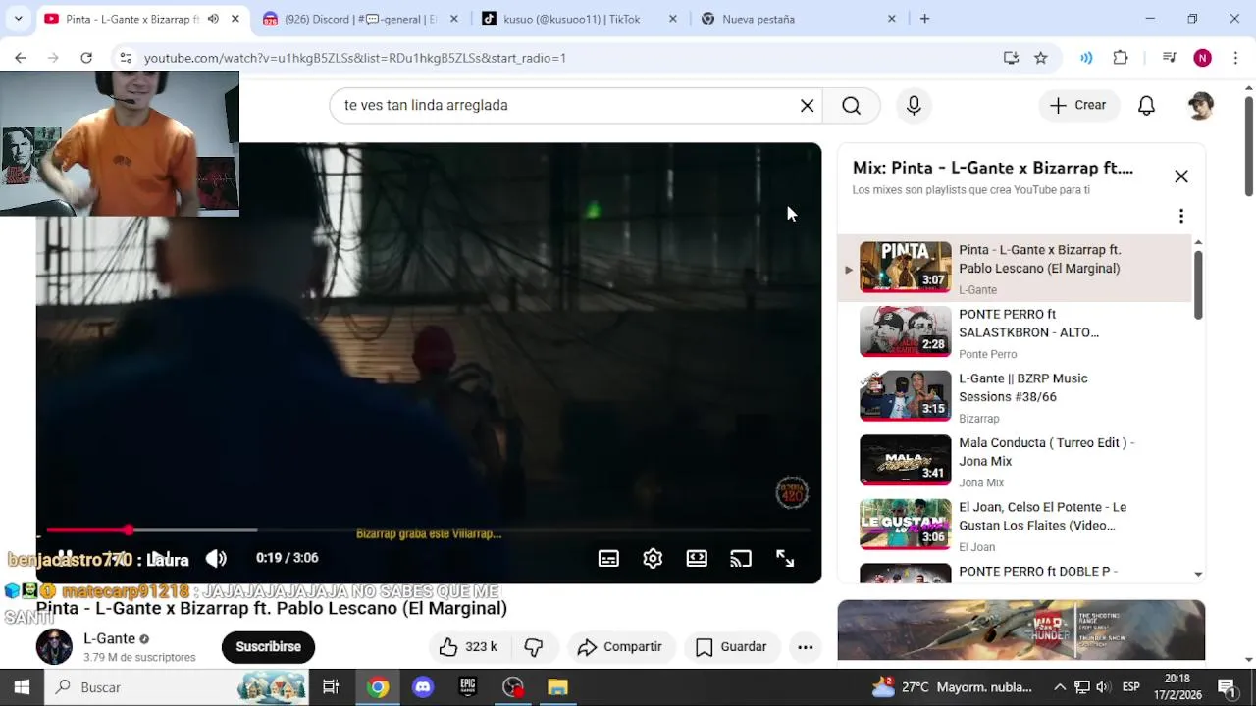Click the address bar URL
1256x706 pixels.
click(355, 58)
